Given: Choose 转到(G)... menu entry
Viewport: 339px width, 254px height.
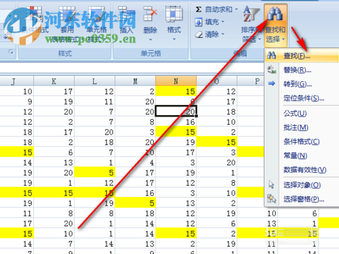Looking at the screenshot, I should pyautogui.click(x=302, y=84).
